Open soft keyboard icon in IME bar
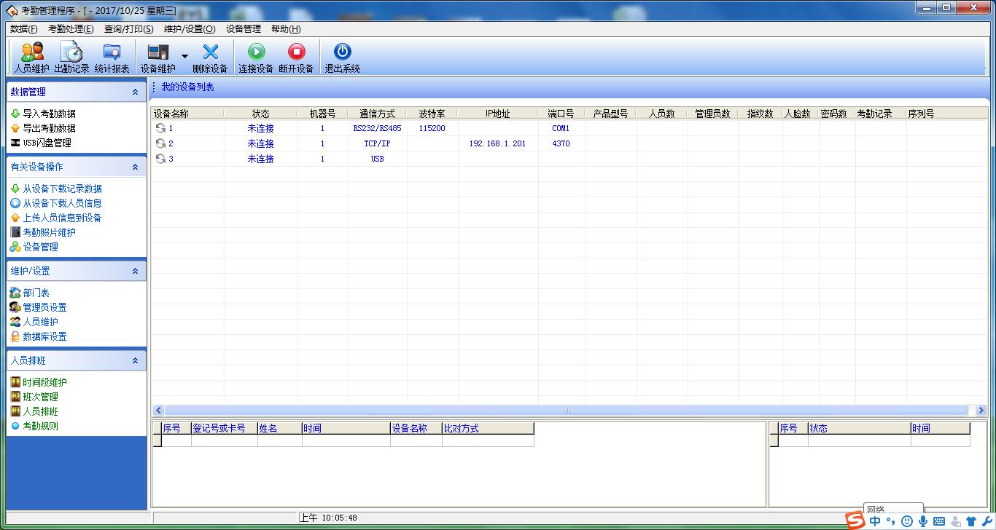This screenshot has width=996, height=530. 939,521
